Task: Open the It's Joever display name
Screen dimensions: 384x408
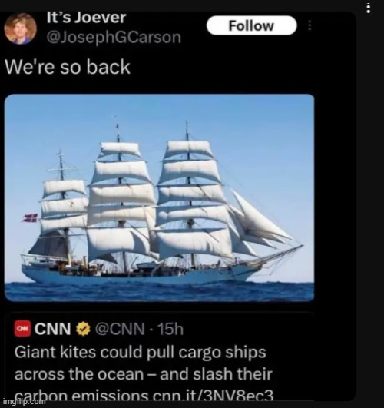Action: (x=86, y=18)
